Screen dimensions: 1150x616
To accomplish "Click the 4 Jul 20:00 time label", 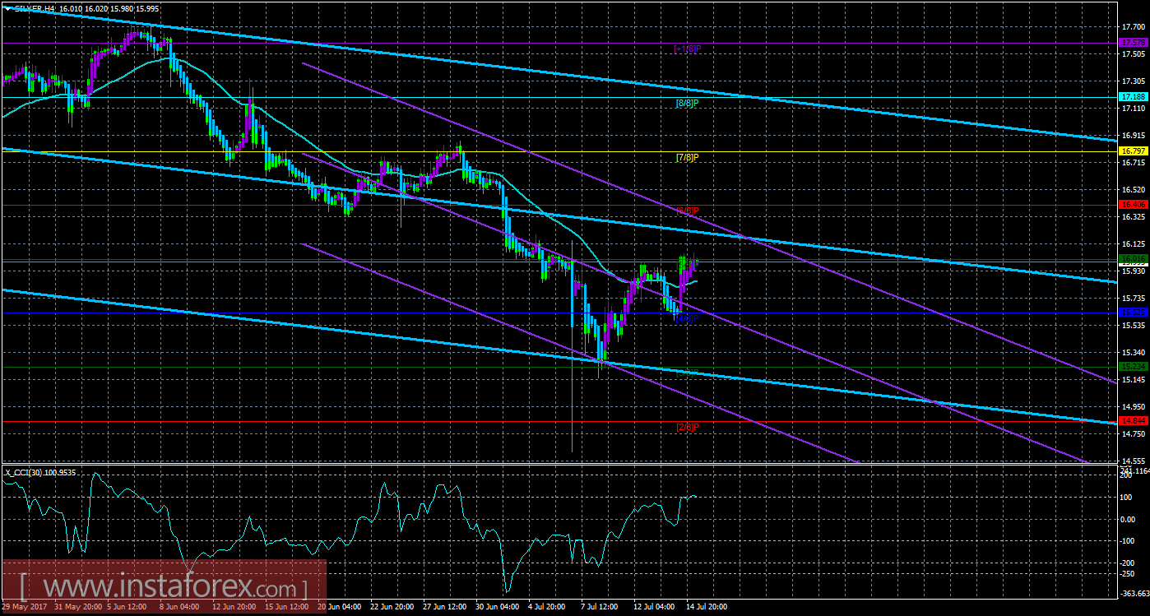I will [x=547, y=607].
